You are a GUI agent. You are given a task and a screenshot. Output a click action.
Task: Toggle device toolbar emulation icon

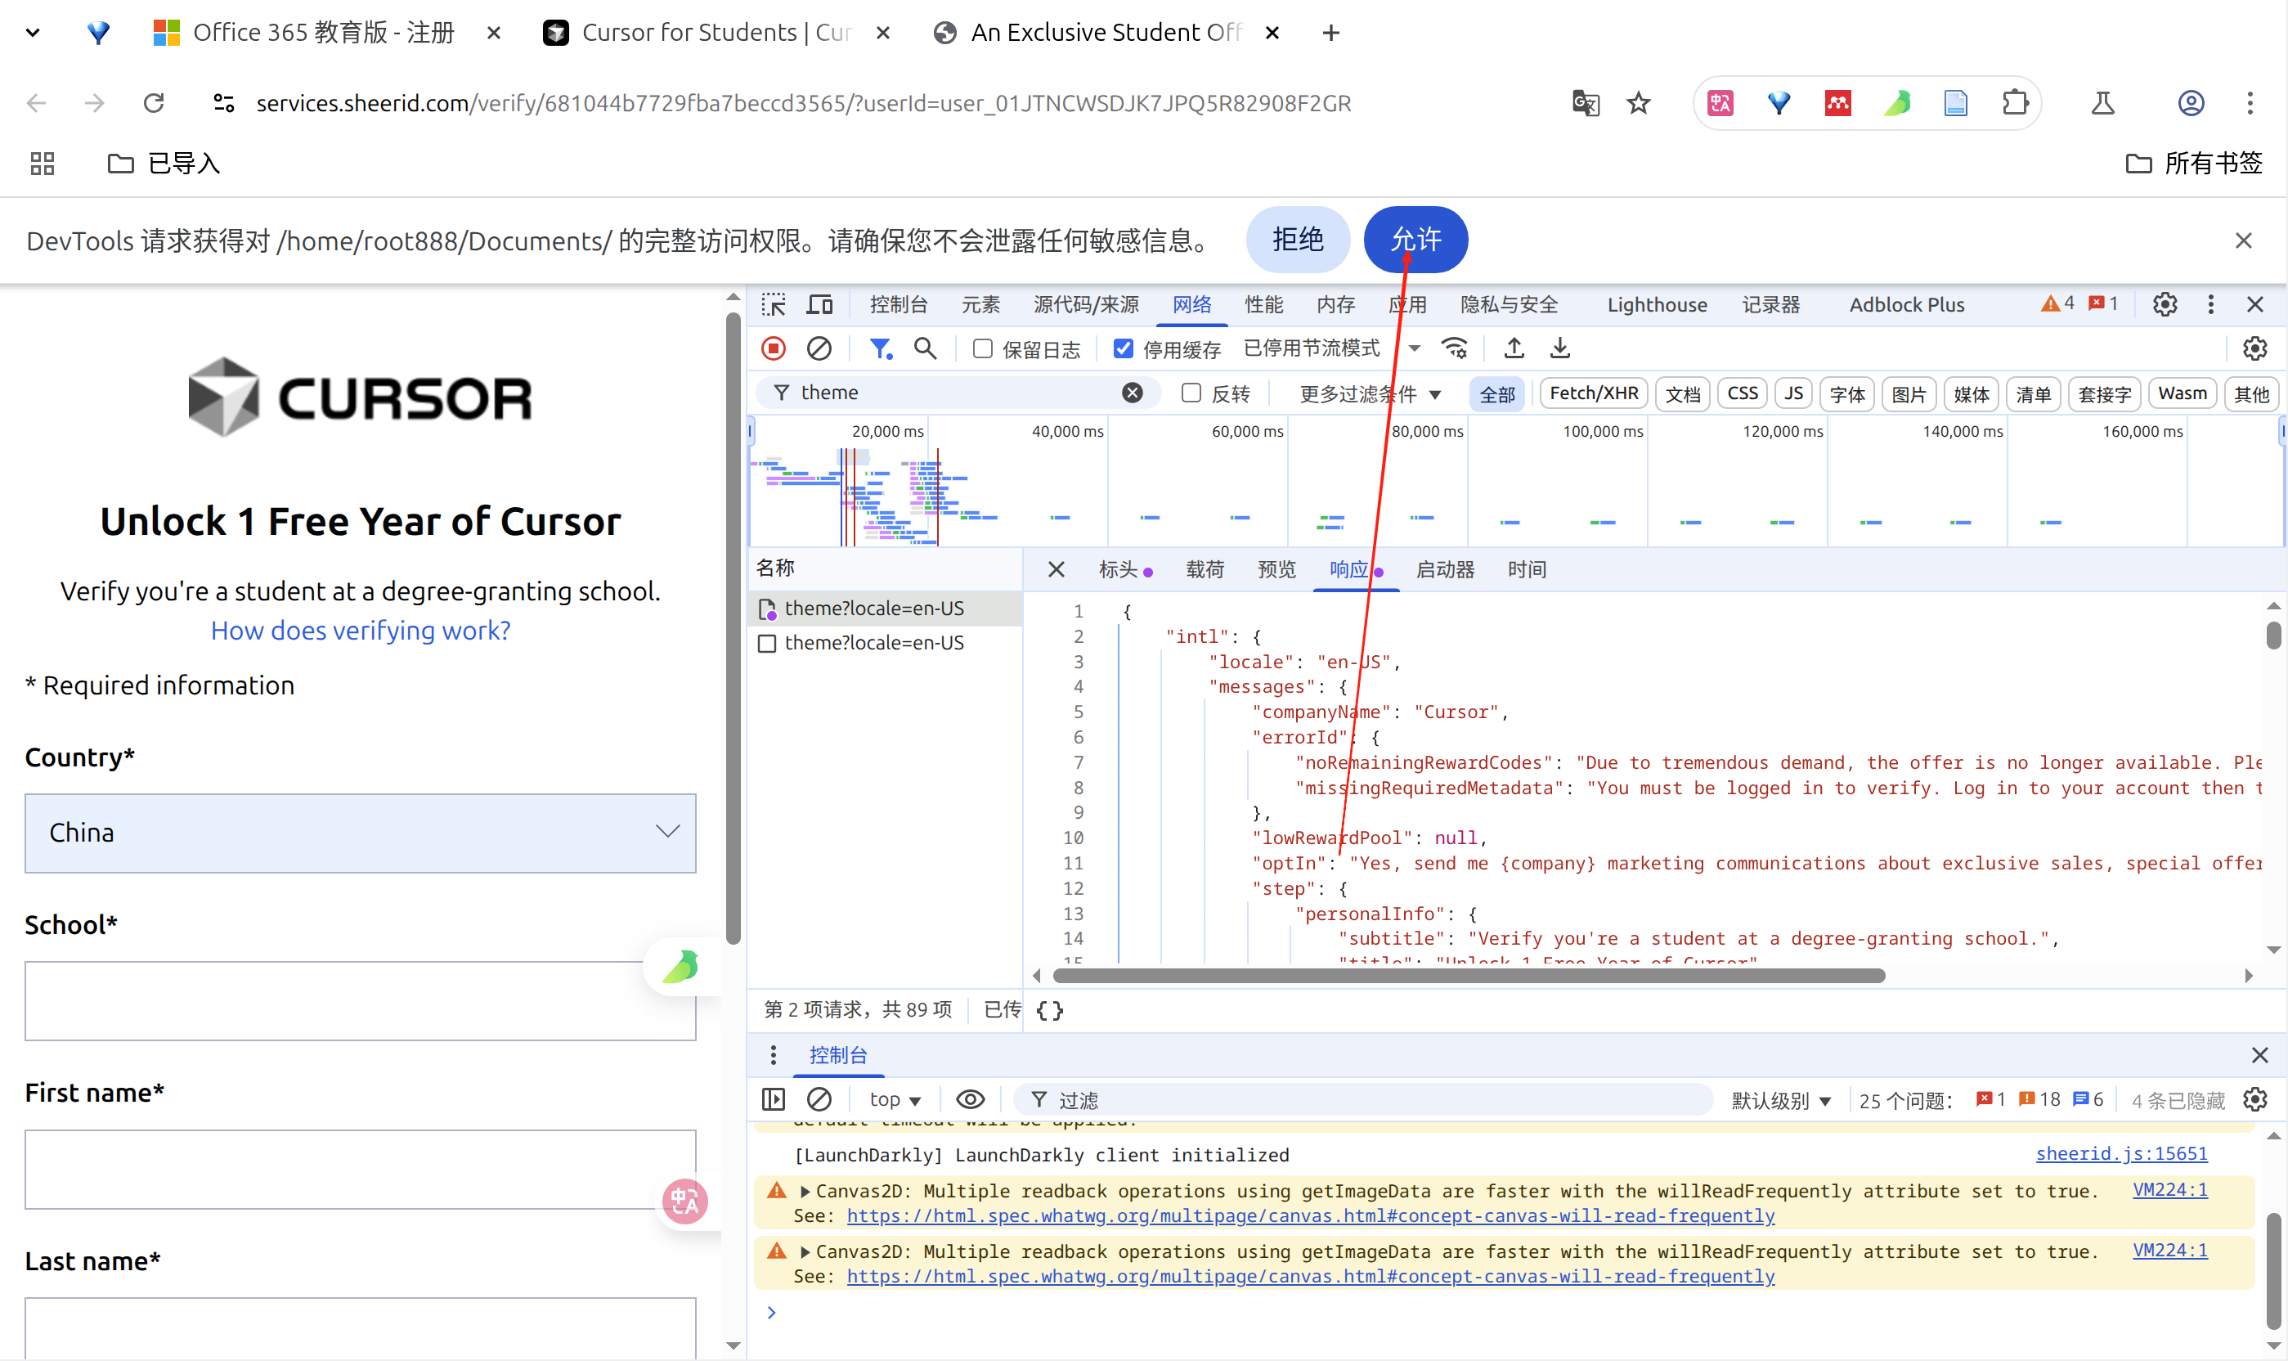point(819,305)
